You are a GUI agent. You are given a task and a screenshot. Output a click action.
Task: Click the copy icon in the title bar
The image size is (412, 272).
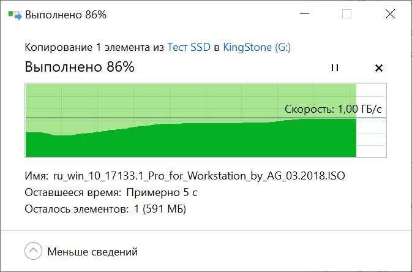pos(14,15)
